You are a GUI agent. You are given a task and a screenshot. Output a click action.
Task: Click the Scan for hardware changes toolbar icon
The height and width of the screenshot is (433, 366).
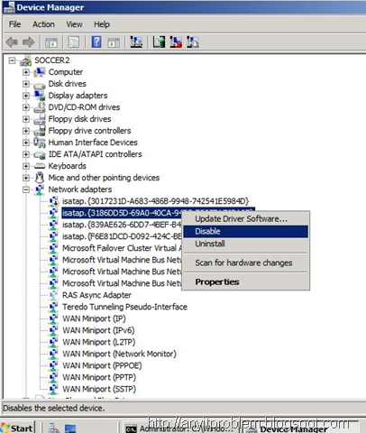click(x=136, y=41)
